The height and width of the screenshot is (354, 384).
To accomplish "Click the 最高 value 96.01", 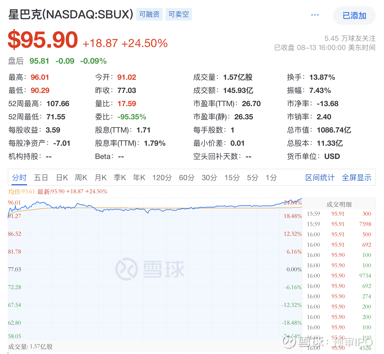I will (x=40, y=77).
